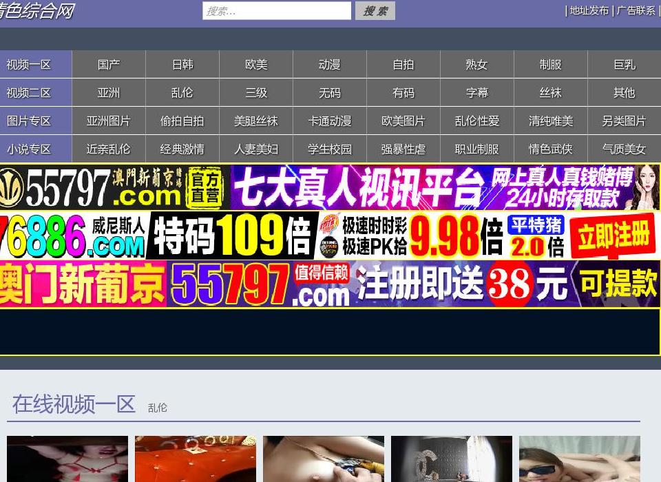
Task: Open the 气质美女 category
Action: (x=625, y=149)
